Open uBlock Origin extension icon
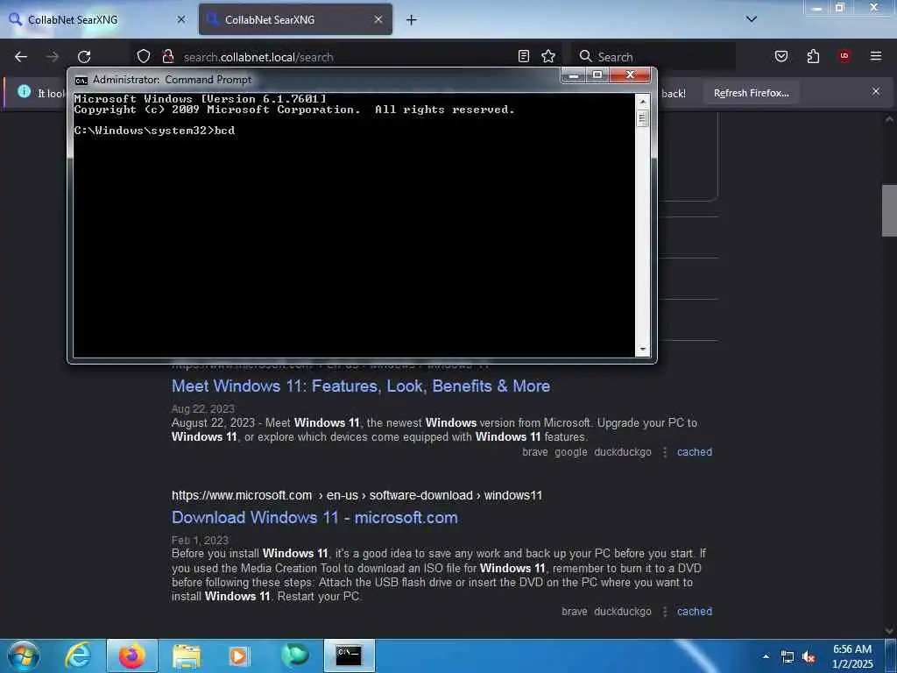897x673 pixels. click(x=844, y=55)
